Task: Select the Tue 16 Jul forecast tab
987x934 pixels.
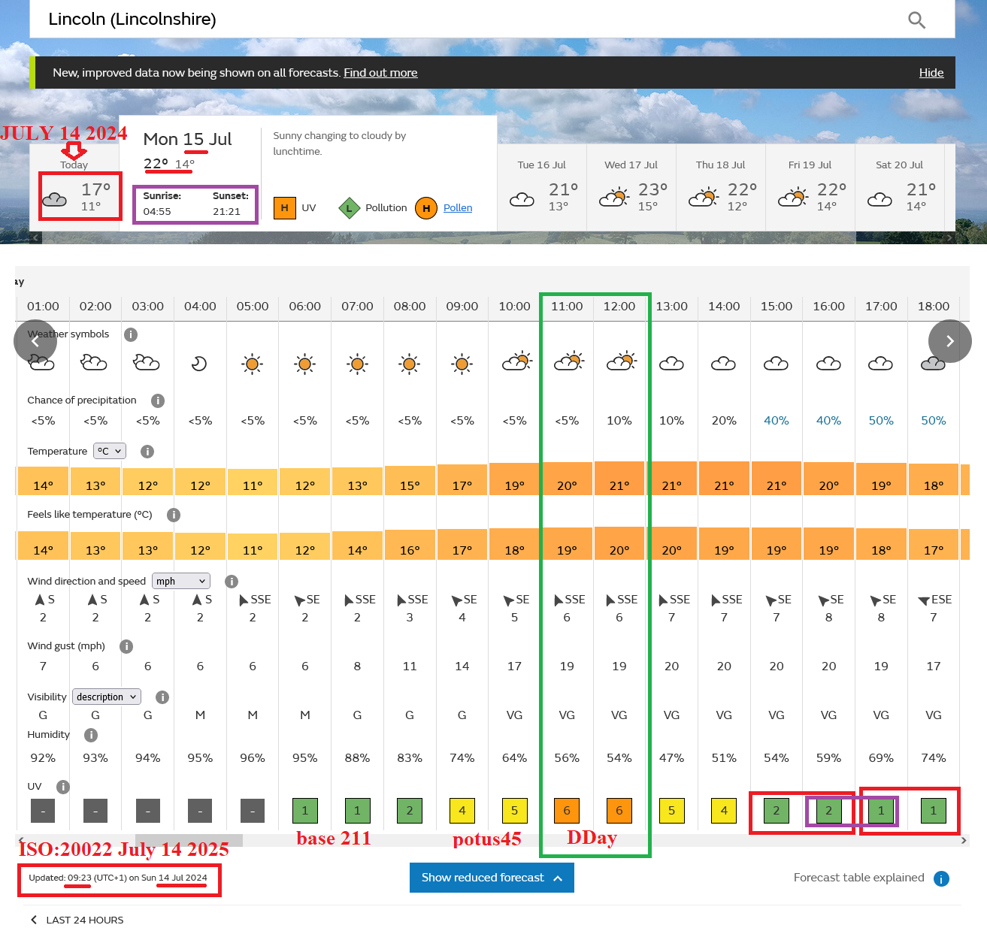Action: [x=541, y=187]
